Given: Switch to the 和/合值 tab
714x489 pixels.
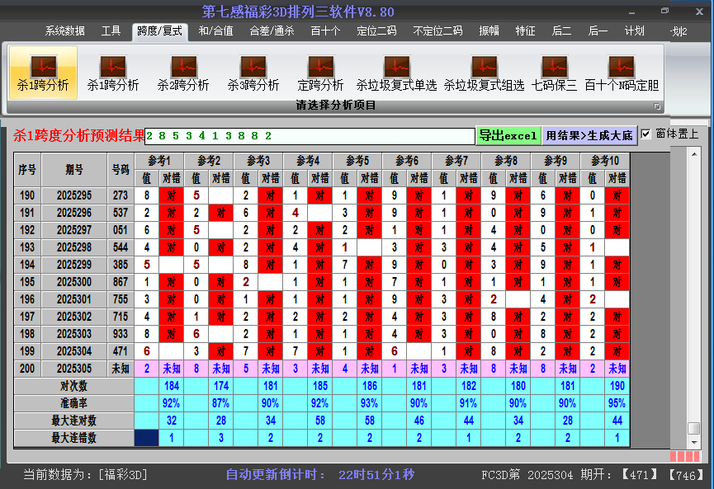Looking at the screenshot, I should click(216, 31).
